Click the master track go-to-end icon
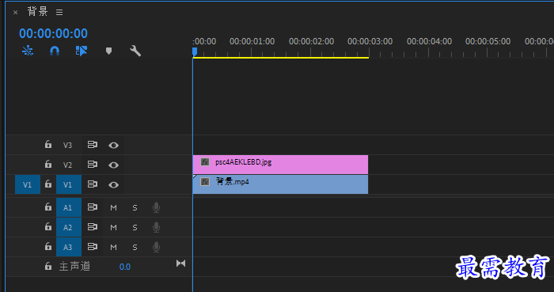Viewport: 554px width, 292px height. coord(181,264)
